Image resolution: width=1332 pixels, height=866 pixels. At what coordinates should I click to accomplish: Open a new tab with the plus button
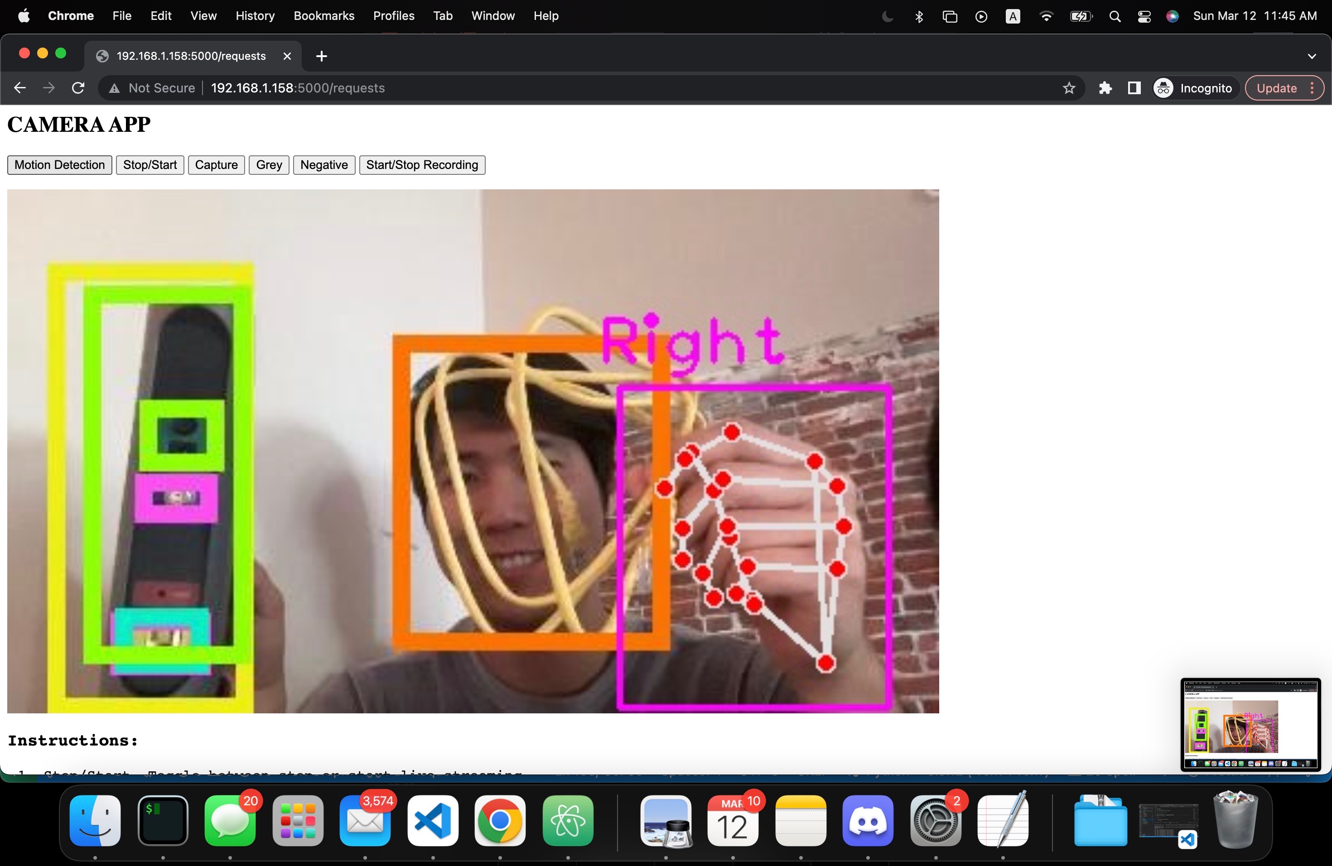point(321,56)
